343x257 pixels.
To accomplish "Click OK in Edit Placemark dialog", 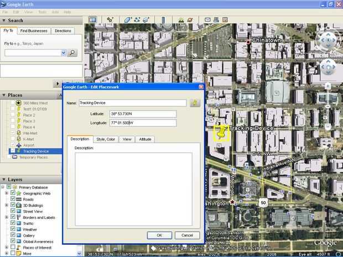I will [x=159, y=235].
